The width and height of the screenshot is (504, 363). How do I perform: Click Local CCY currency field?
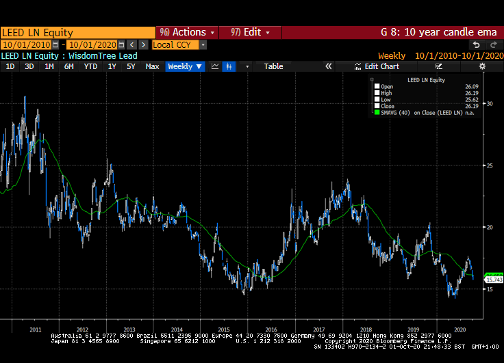(x=175, y=45)
